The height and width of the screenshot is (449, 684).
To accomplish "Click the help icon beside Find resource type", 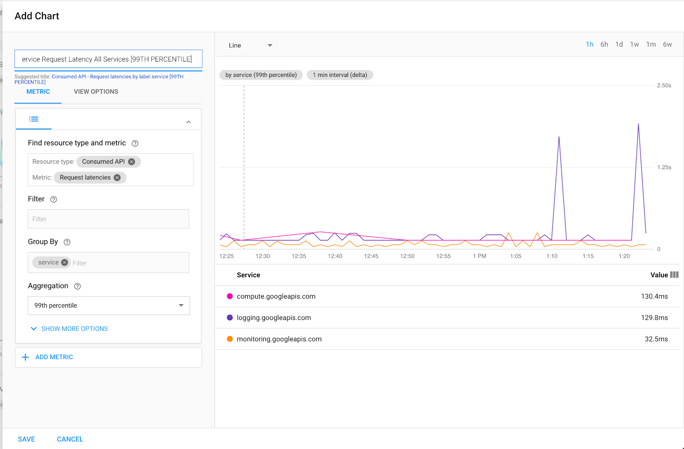I will (135, 143).
